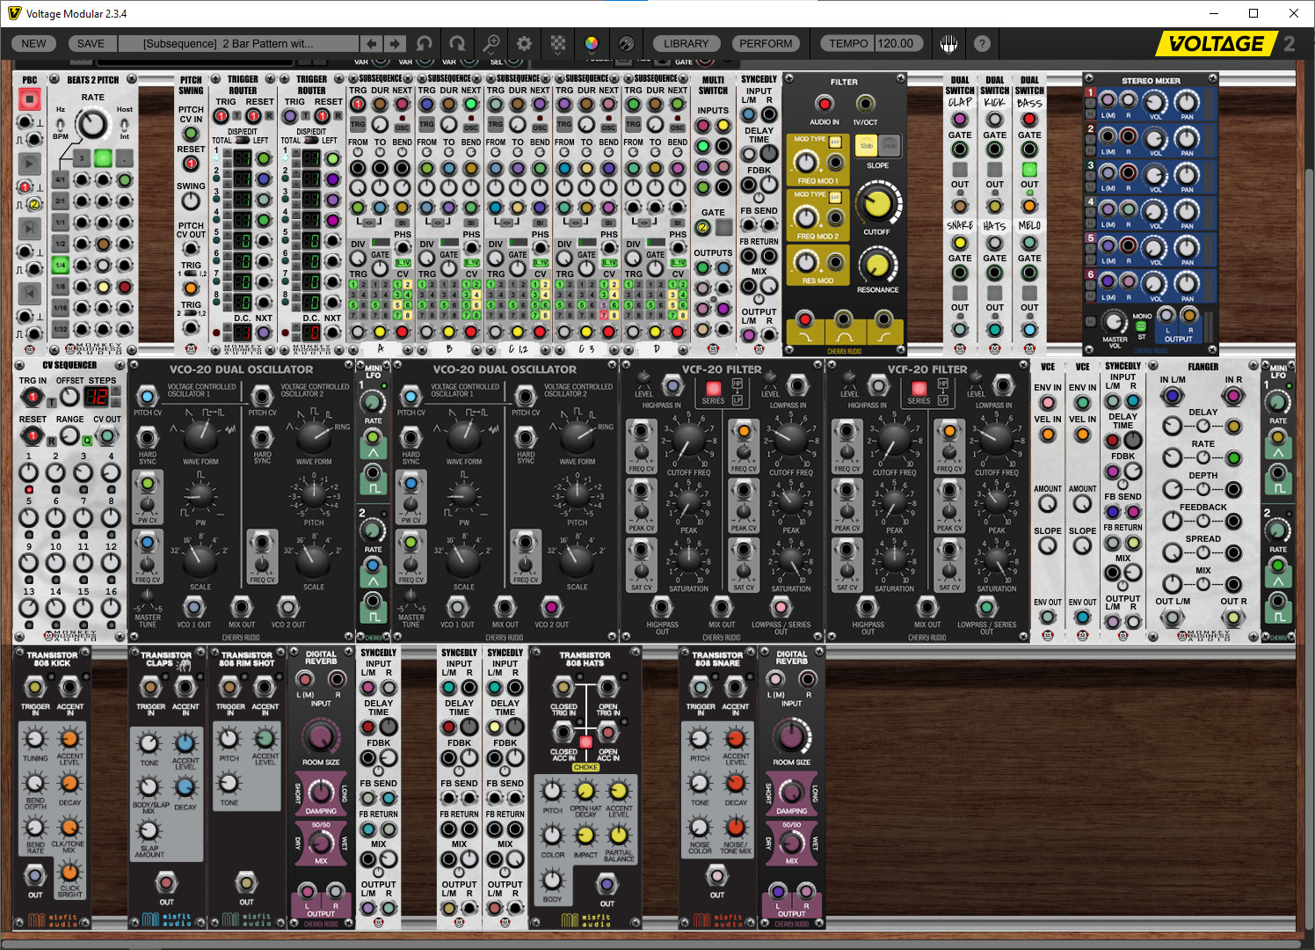Click the RATE knob on Beats 2 Pitch

click(x=92, y=125)
